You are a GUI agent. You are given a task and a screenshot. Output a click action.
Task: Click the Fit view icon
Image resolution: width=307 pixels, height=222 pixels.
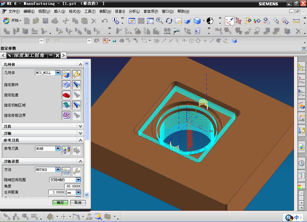[x=132, y=21]
